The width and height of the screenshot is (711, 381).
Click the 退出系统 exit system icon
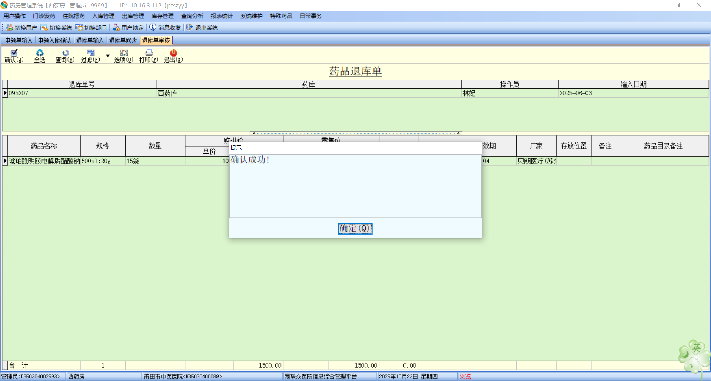click(x=190, y=28)
